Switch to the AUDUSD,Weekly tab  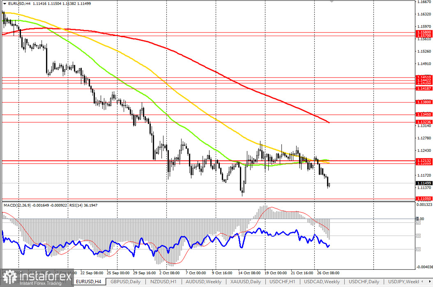tap(203, 282)
